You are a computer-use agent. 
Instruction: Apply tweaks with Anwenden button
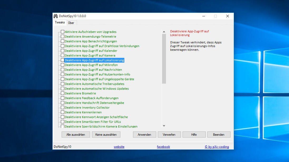(x=144, y=135)
